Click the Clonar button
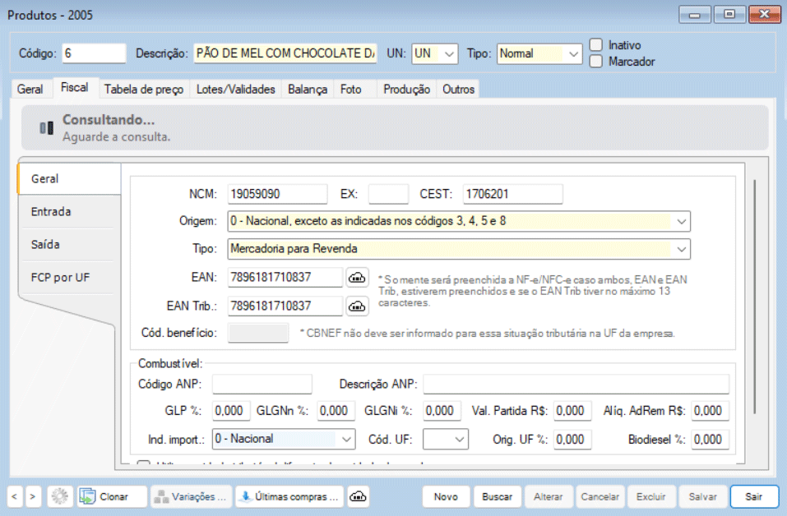This screenshot has width=787, height=516. point(112,496)
